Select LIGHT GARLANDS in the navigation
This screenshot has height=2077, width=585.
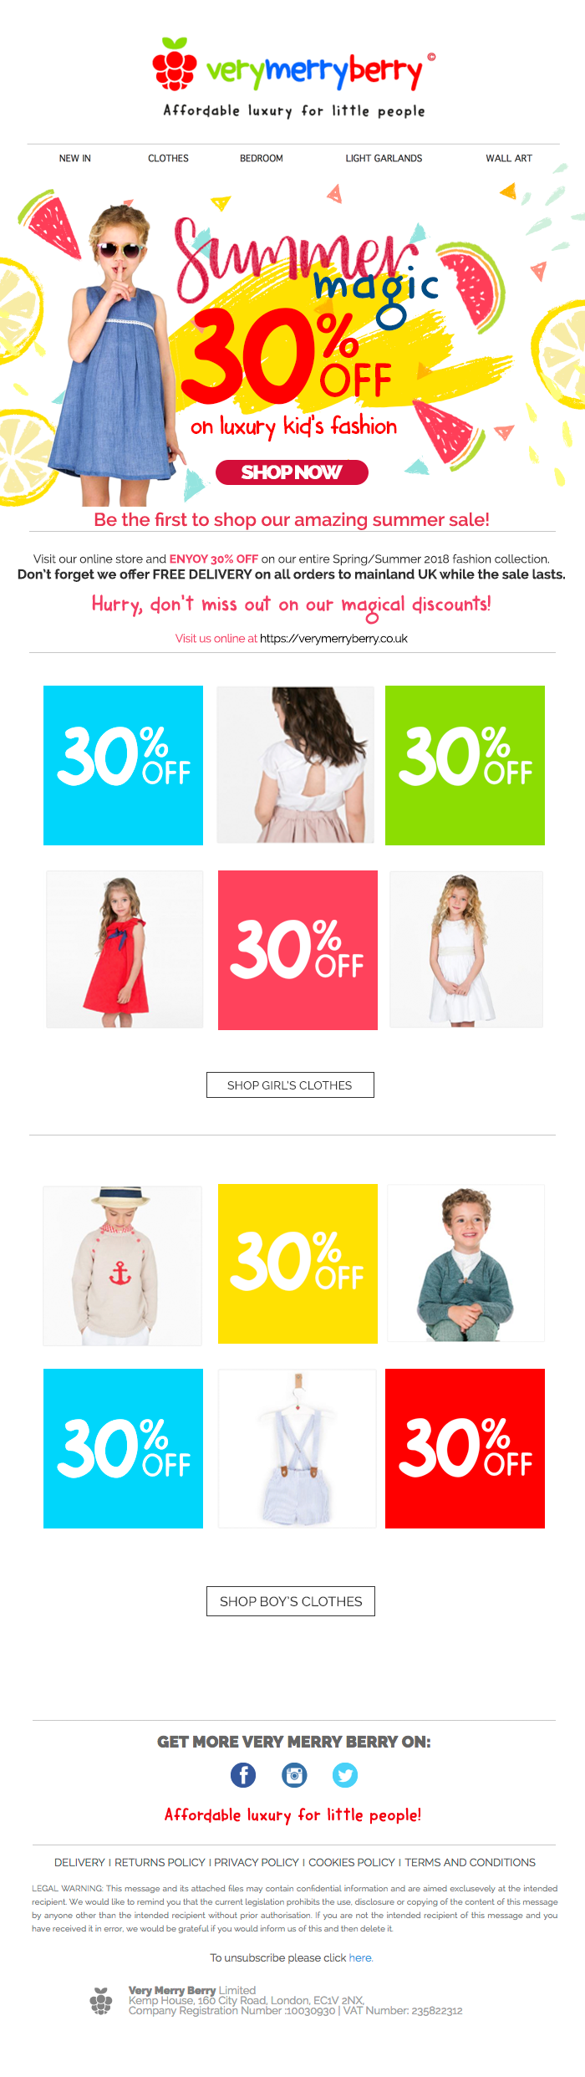384,158
